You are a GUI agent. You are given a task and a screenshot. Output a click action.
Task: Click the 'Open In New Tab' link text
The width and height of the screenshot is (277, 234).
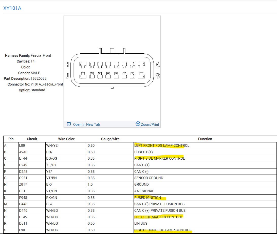point(86,124)
